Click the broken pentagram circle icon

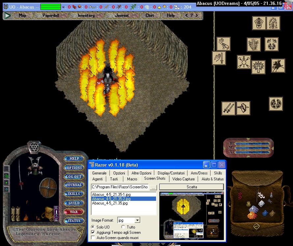coord(276,104)
